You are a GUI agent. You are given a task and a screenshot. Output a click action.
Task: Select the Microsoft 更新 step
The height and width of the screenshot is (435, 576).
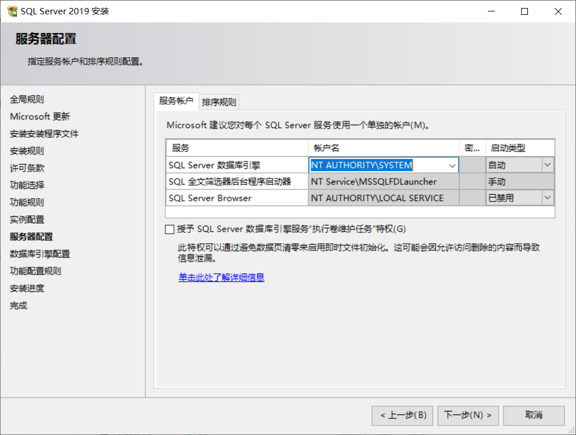pyautogui.click(x=39, y=117)
